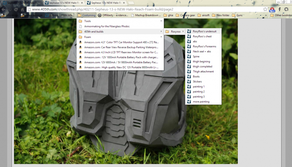Viewport: 292px width, 167px height.
Task: Open the Stickers bookmark
Action: [x=203, y=82]
